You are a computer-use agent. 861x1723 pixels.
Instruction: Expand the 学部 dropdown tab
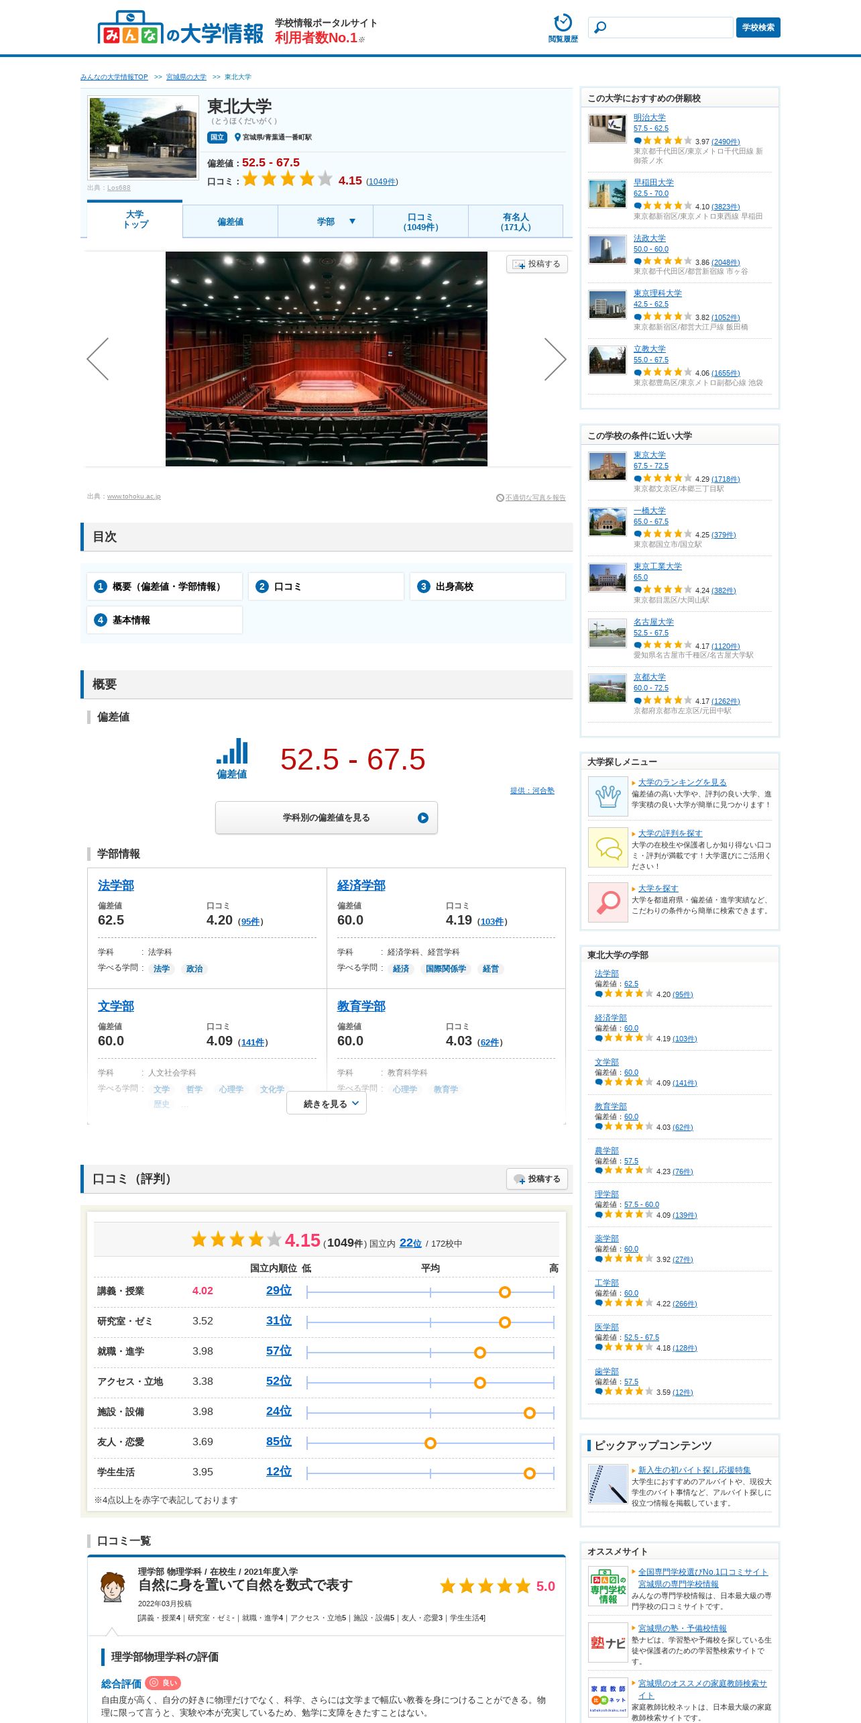326,221
